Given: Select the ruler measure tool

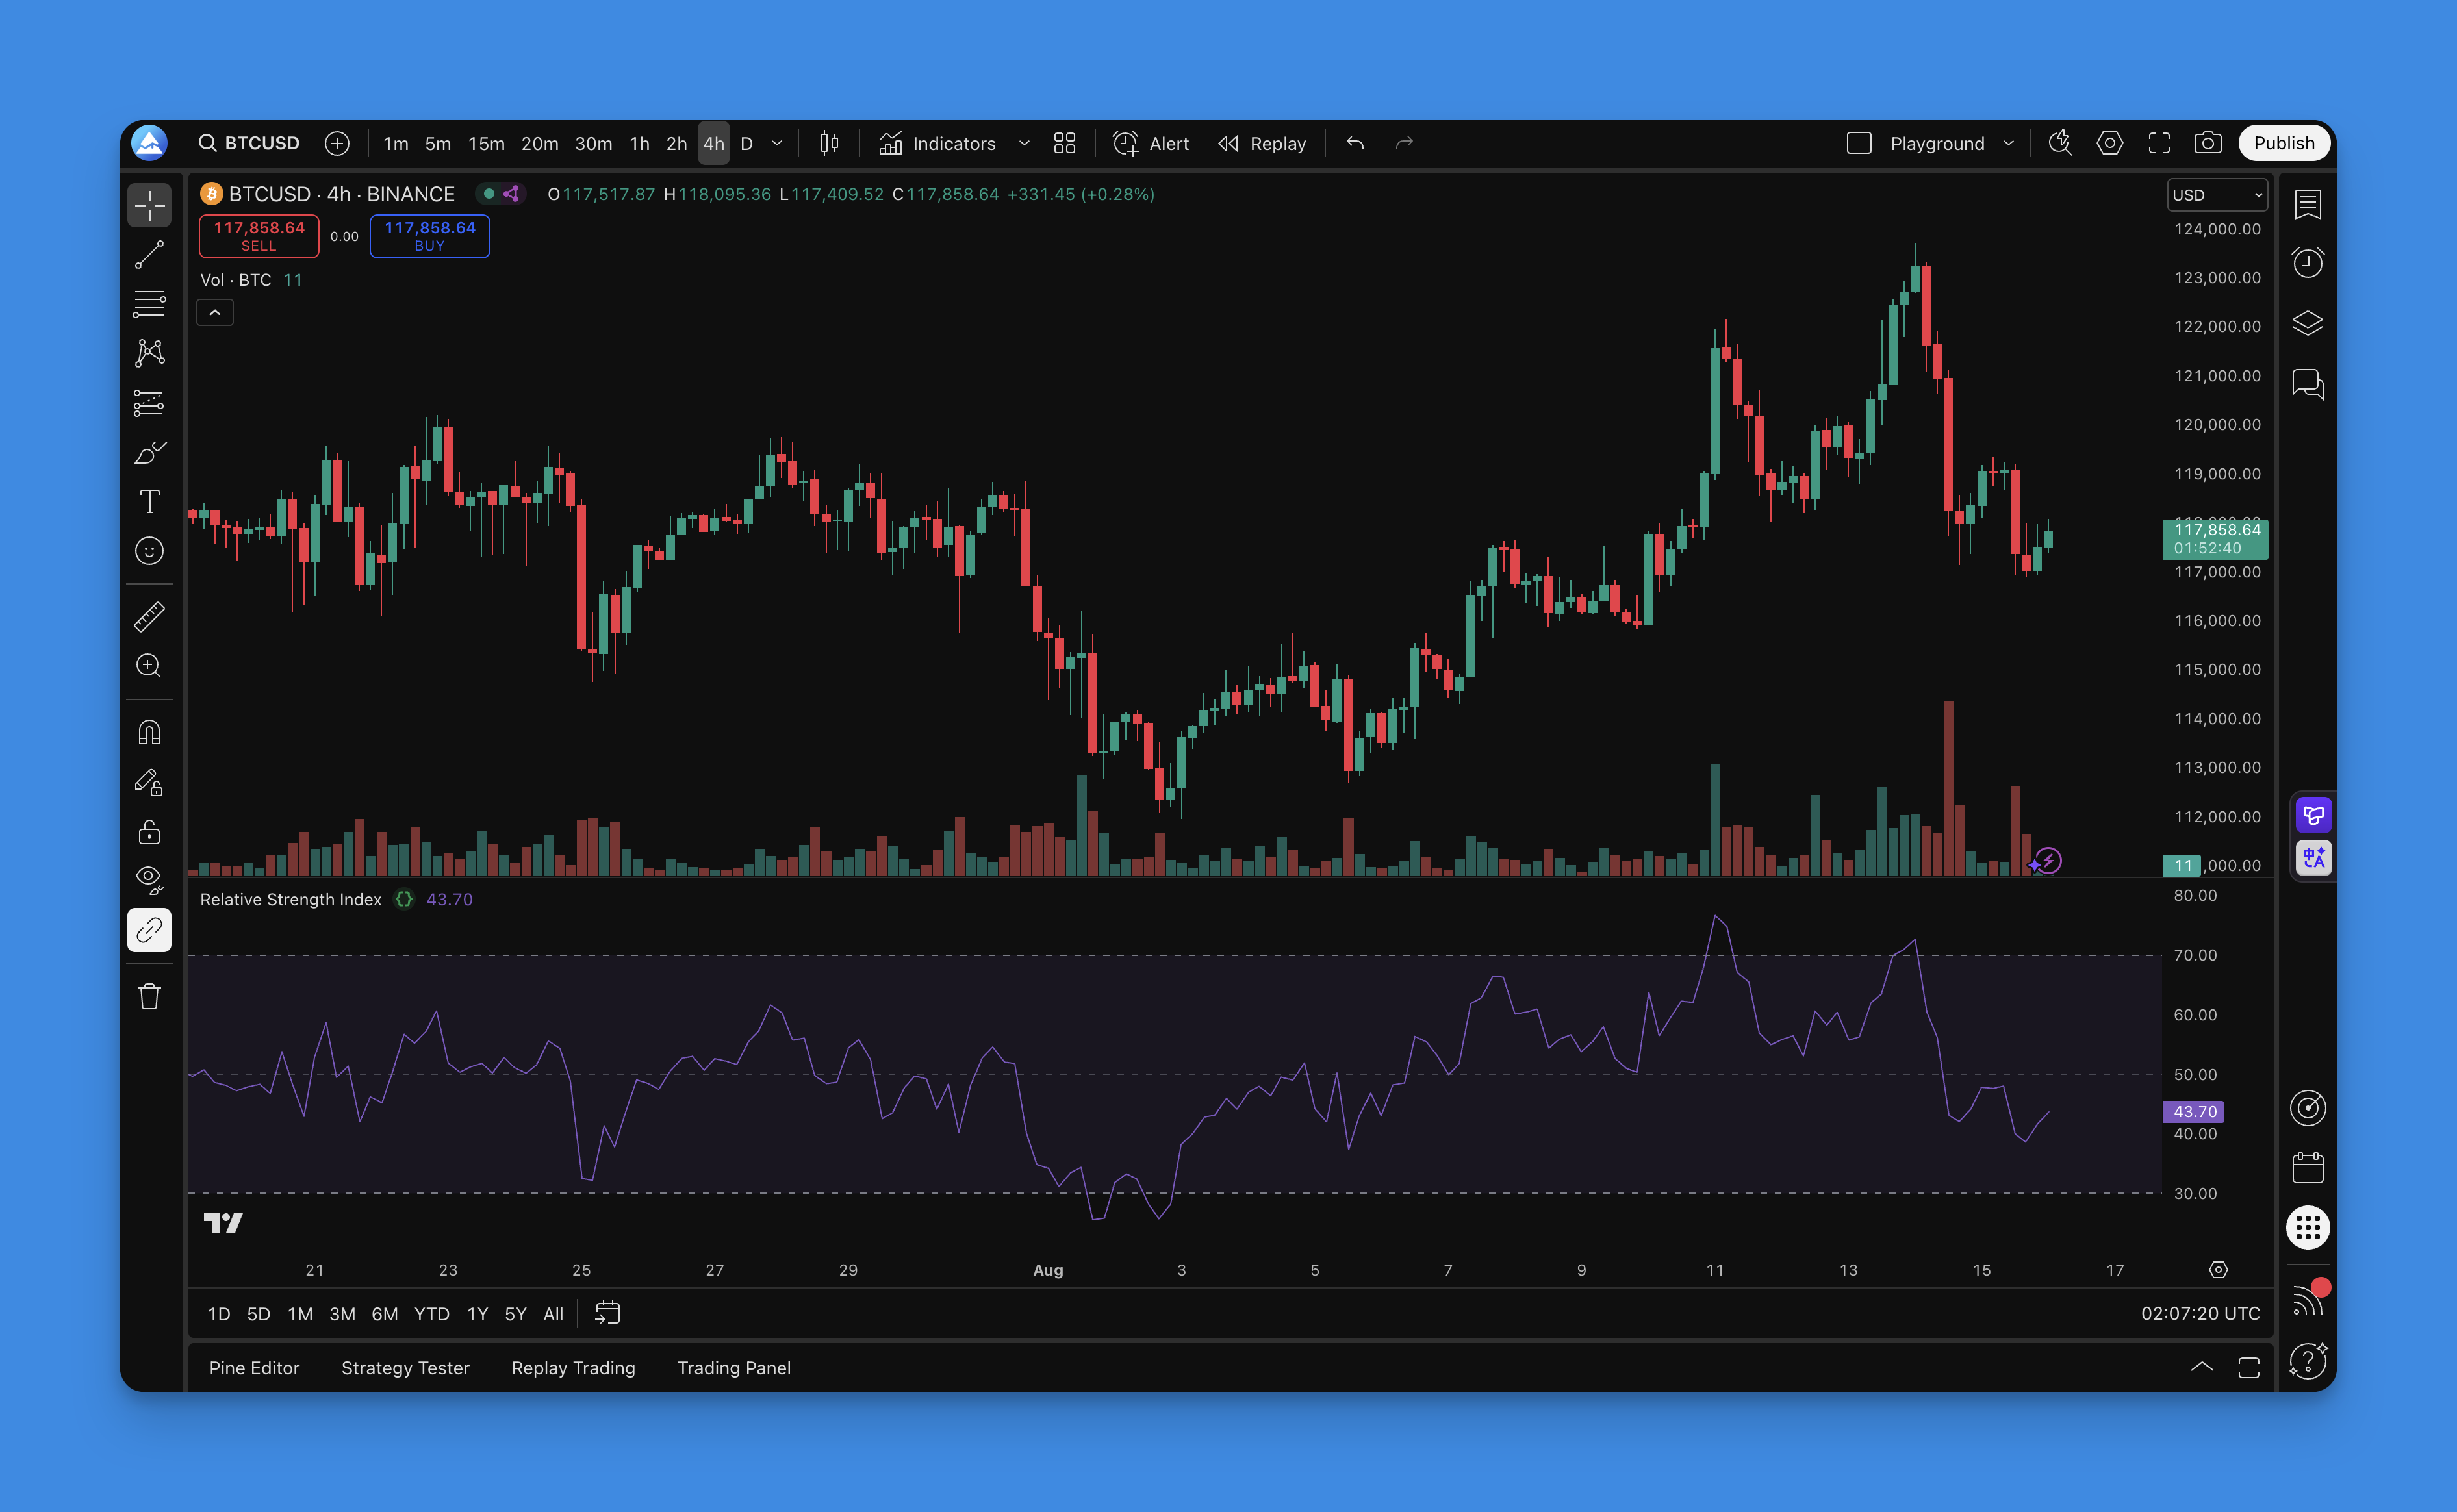Looking at the screenshot, I should pyautogui.click(x=149, y=617).
